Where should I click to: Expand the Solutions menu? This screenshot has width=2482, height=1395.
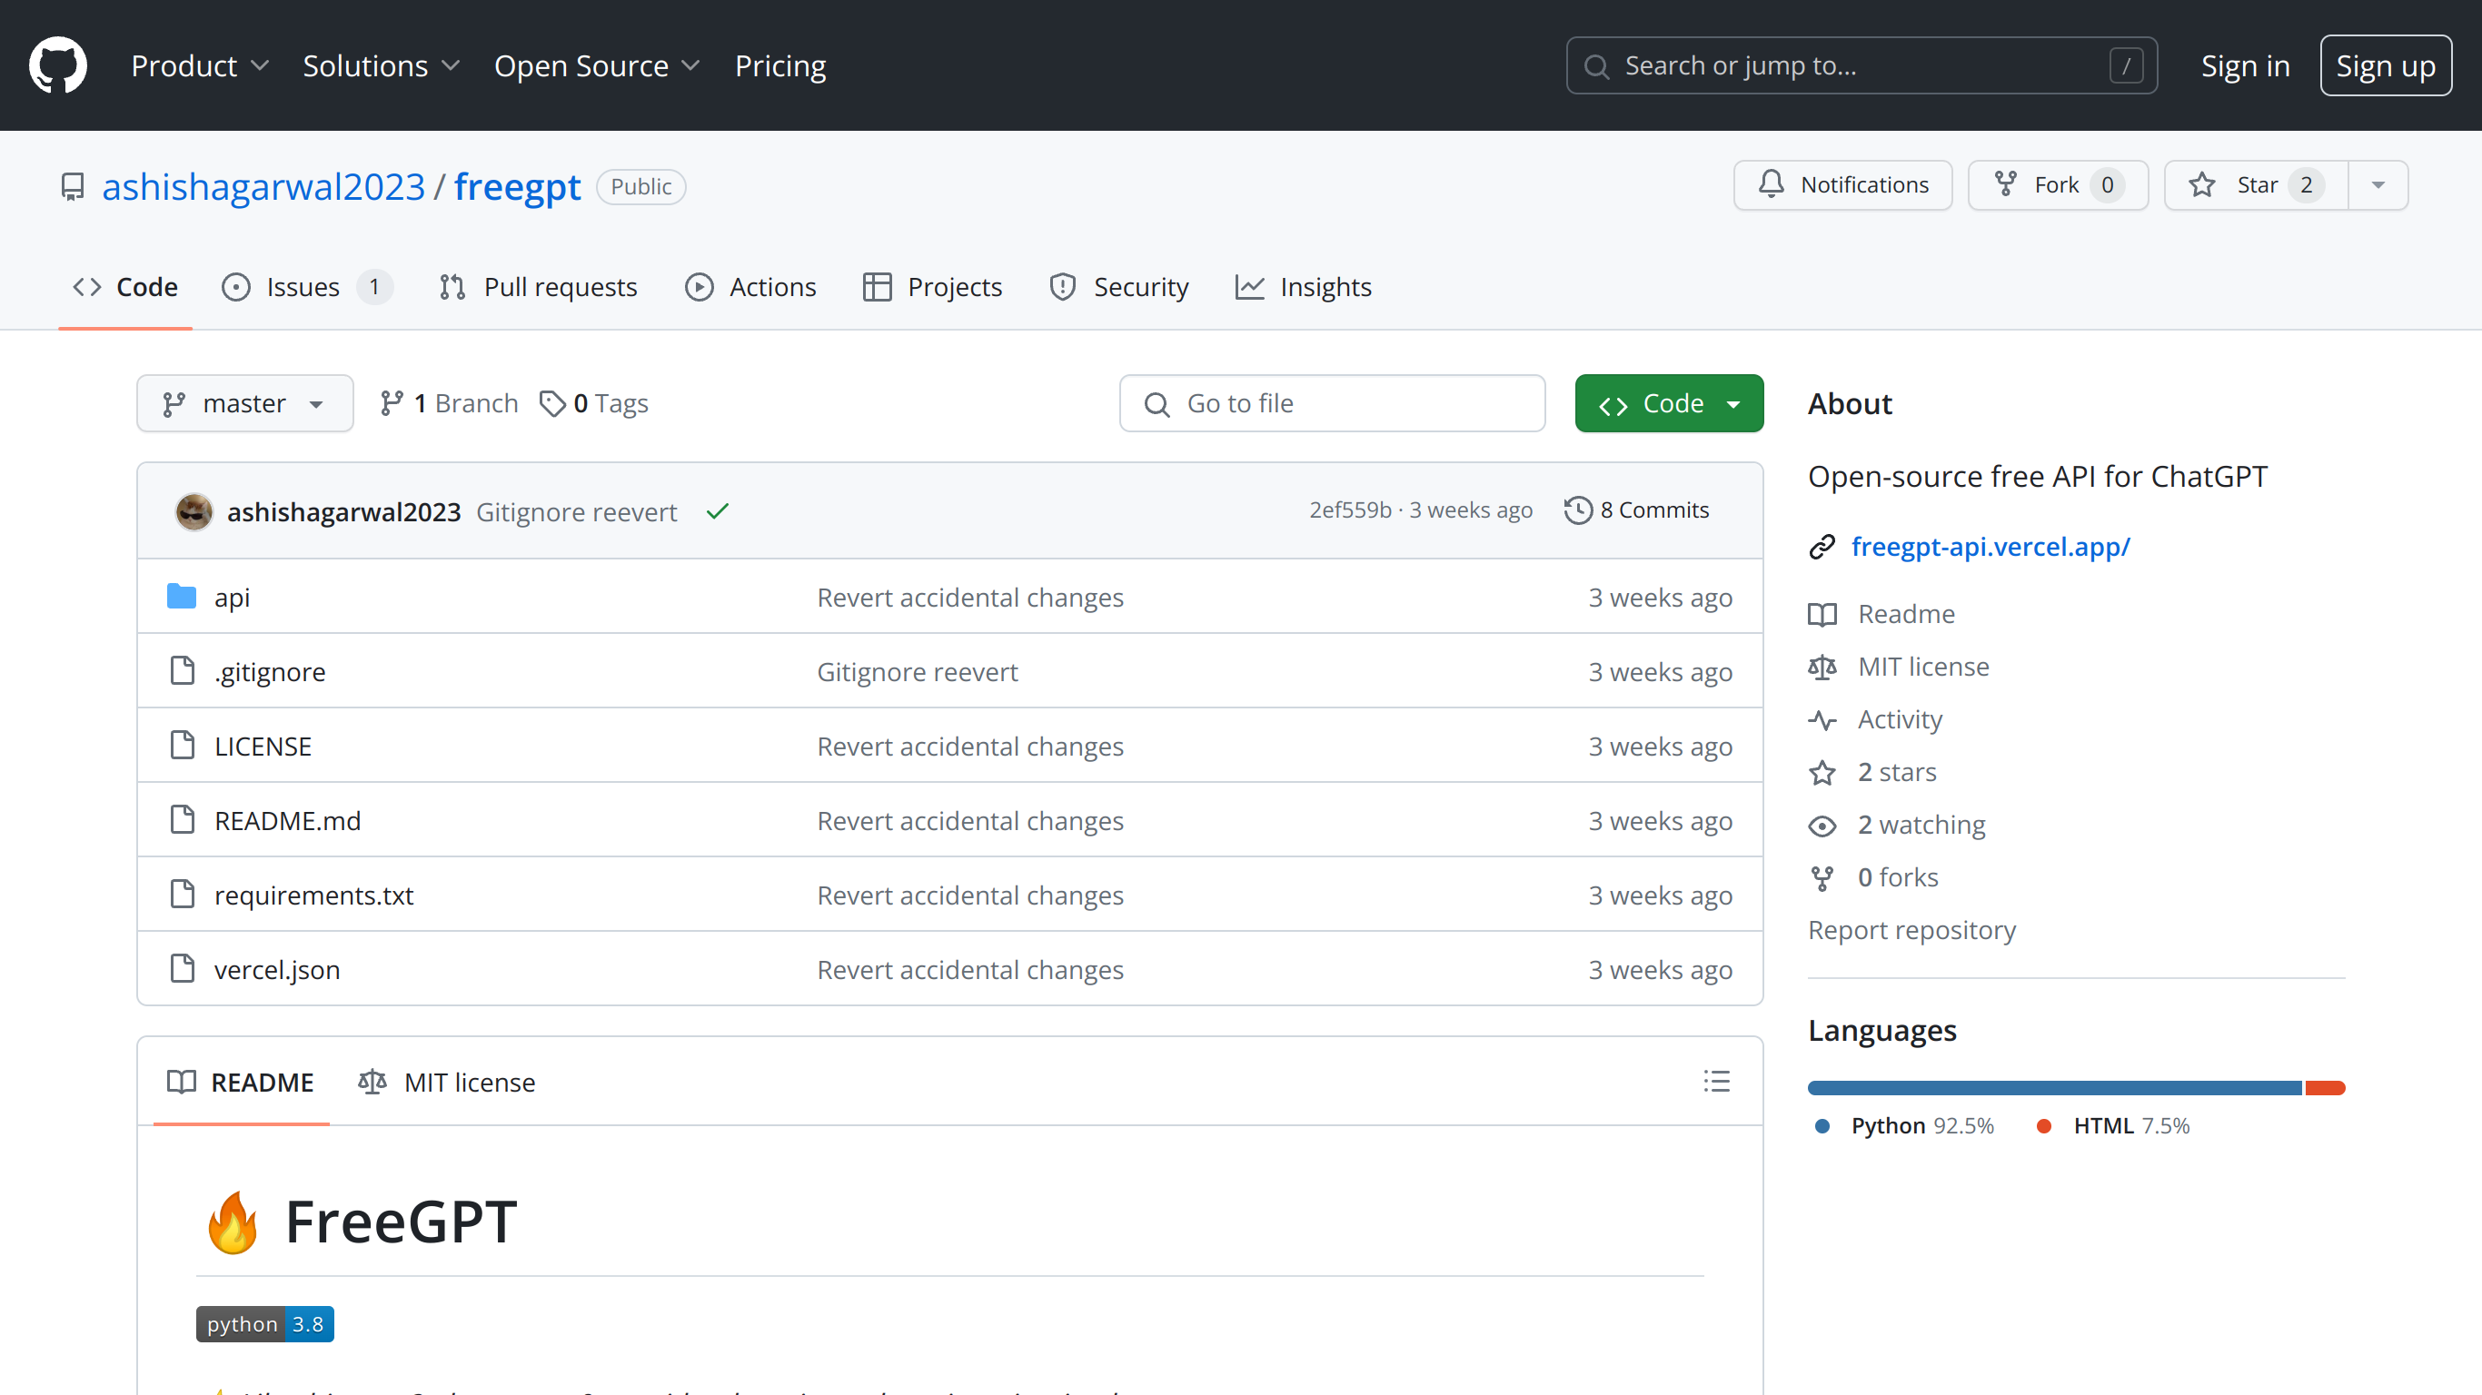381,65
